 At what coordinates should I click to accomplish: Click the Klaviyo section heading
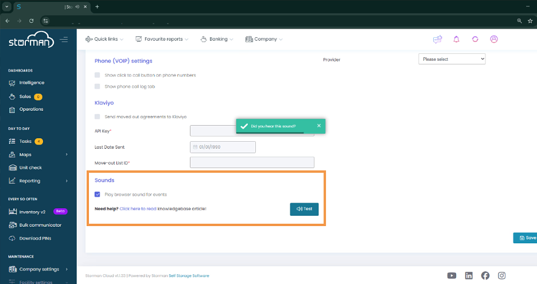coord(104,103)
